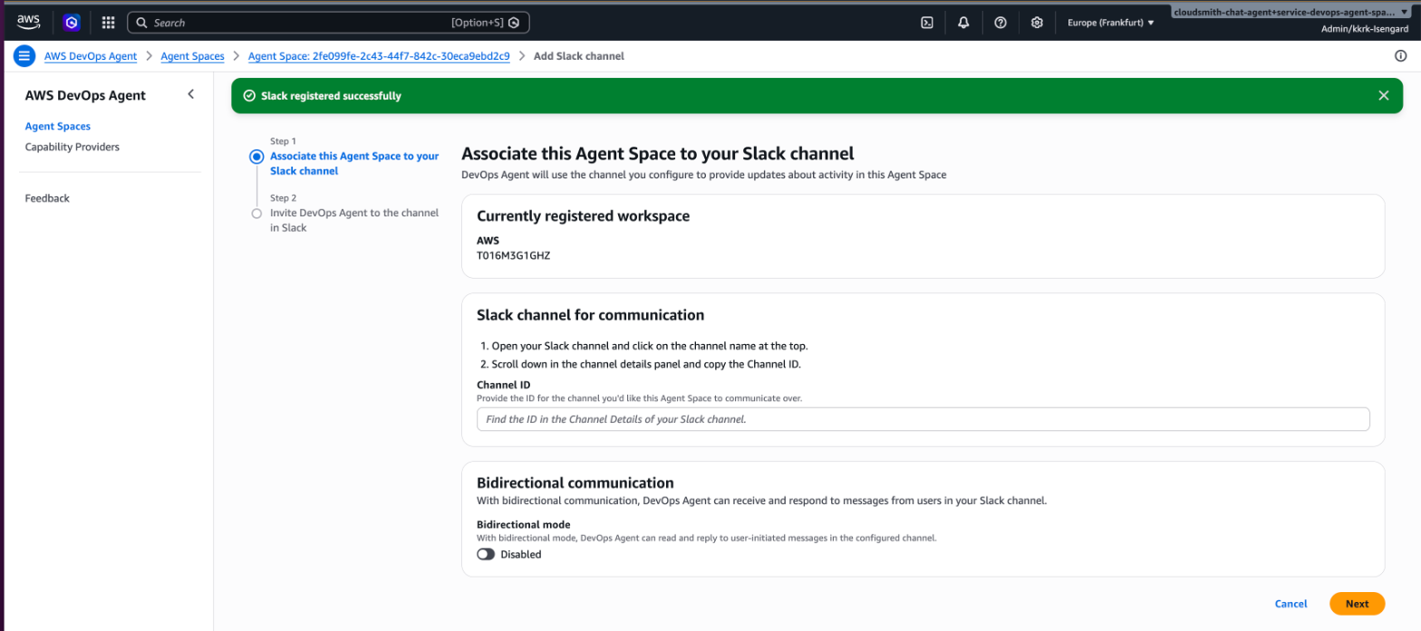1421x631 pixels.
Task: Enable the Bidirectional mode toggle
Action: (486, 554)
